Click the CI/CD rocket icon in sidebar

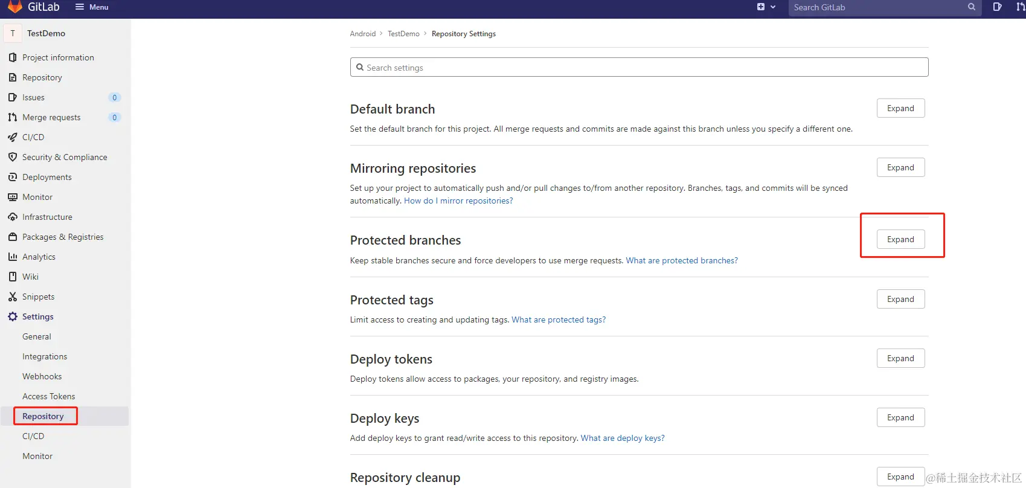coord(13,137)
